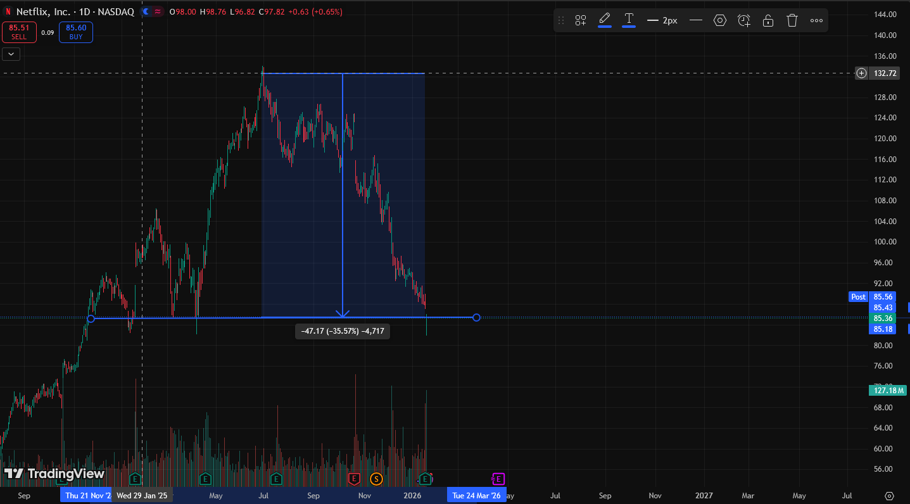The height and width of the screenshot is (504, 910).
Task: Add order at 132.72 plus icon
Action: tap(861, 73)
